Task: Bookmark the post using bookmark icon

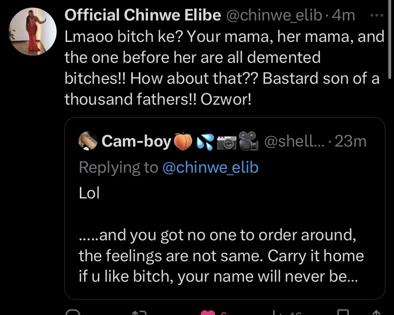Action: 343,313
